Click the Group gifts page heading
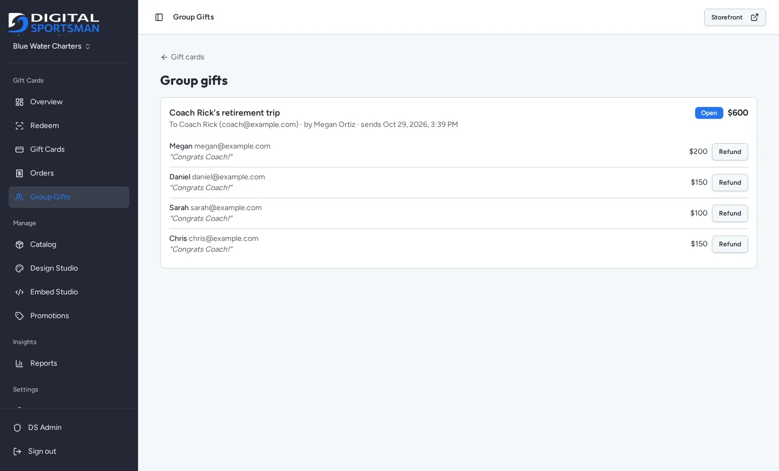The height and width of the screenshot is (471, 779). tap(194, 80)
